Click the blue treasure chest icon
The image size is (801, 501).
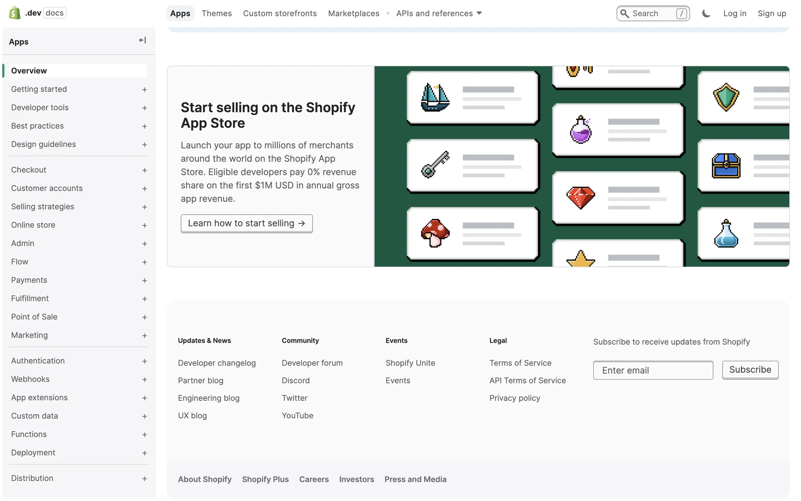tap(726, 166)
